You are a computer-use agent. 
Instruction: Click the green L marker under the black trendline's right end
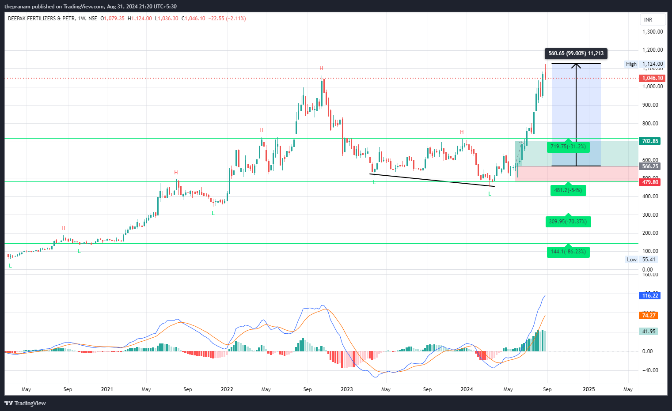[x=490, y=194]
